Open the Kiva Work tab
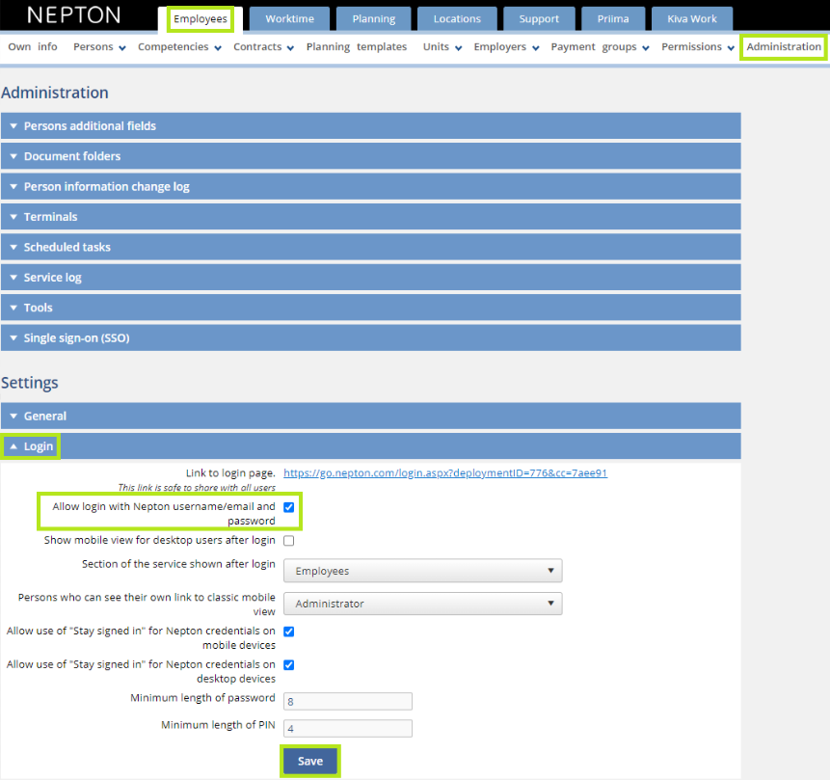Image resolution: width=830 pixels, height=780 pixels. [x=692, y=19]
